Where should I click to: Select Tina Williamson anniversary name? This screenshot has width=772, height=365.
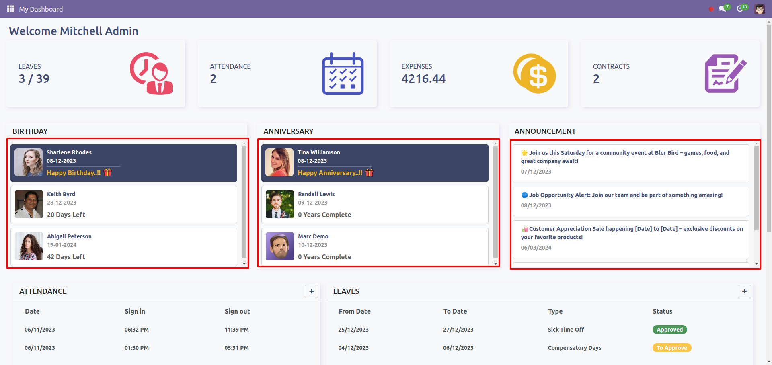[319, 152]
